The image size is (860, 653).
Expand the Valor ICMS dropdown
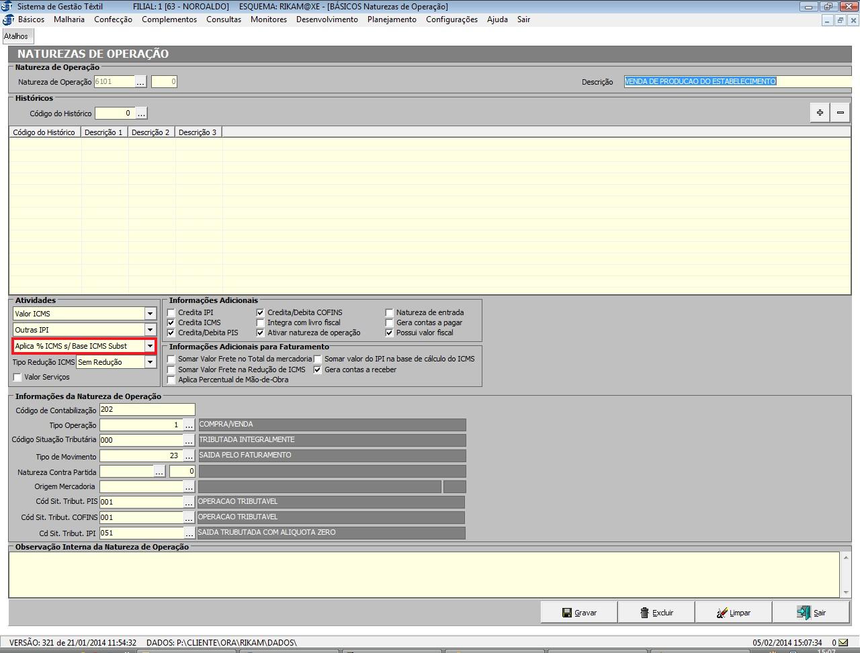pyautogui.click(x=150, y=314)
